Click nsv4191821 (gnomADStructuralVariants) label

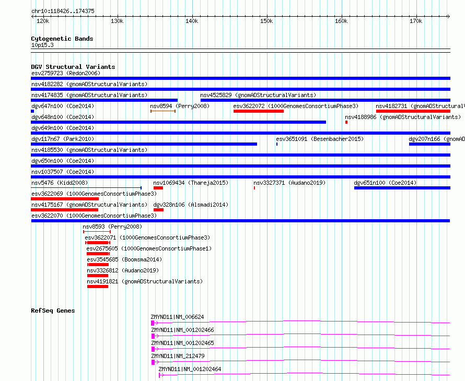point(145,281)
